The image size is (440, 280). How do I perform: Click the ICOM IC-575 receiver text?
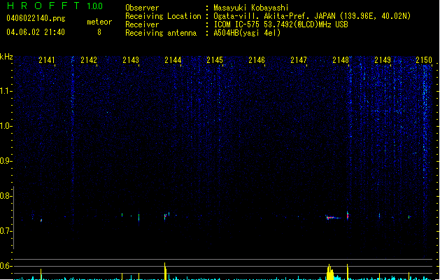(x=281, y=24)
